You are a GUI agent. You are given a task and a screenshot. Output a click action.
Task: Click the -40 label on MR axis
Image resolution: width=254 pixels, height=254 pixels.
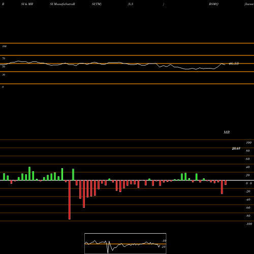(248, 200)
